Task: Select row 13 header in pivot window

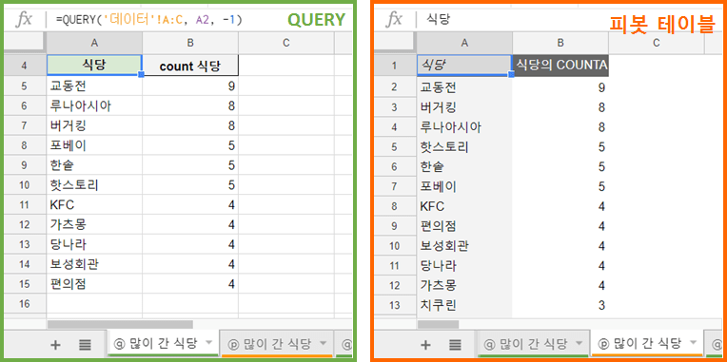Action: (395, 306)
